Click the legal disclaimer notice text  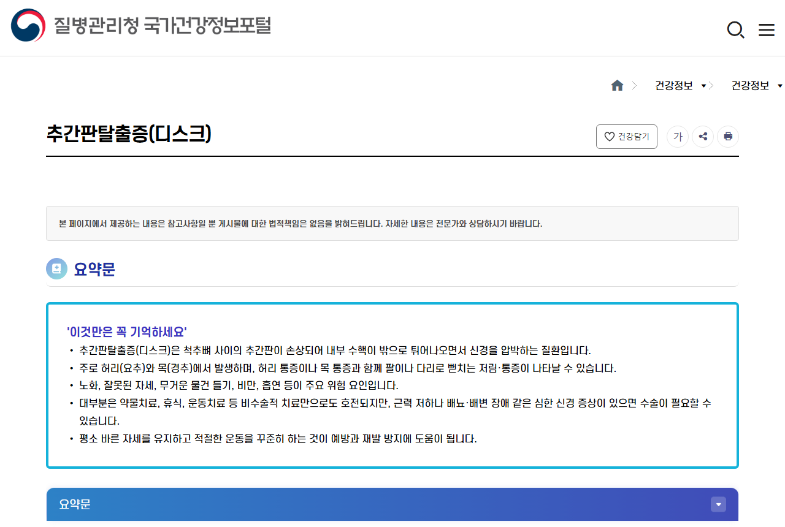[301, 224]
